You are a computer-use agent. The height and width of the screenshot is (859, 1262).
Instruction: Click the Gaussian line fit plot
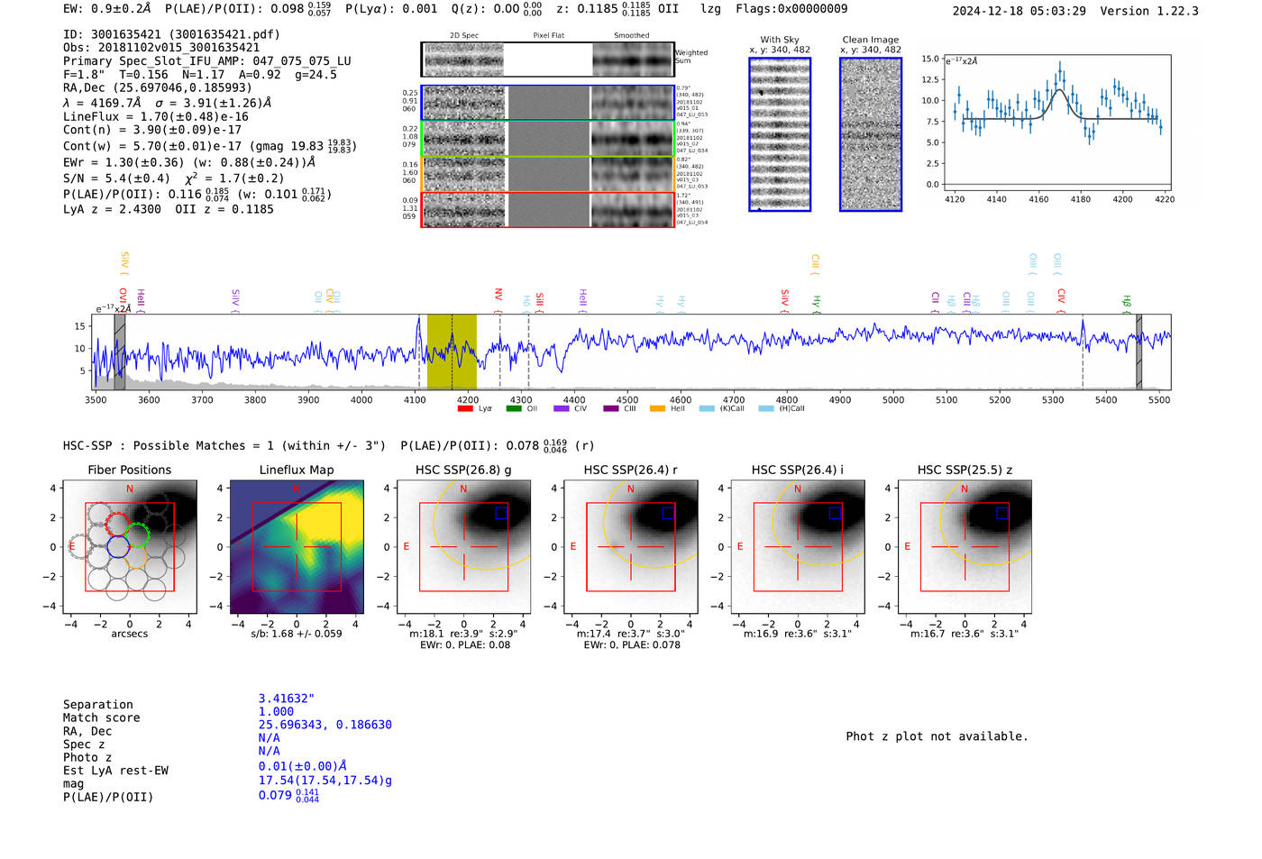[x=1057, y=123]
